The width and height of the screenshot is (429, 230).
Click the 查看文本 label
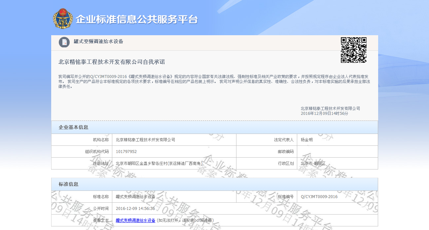point(101,220)
